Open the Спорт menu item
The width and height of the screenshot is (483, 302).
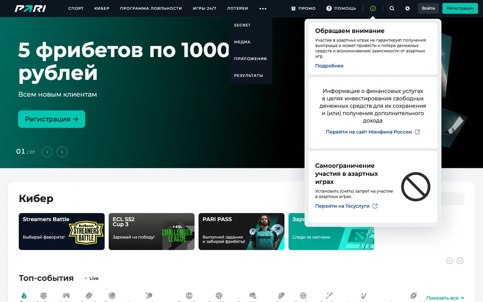click(76, 8)
